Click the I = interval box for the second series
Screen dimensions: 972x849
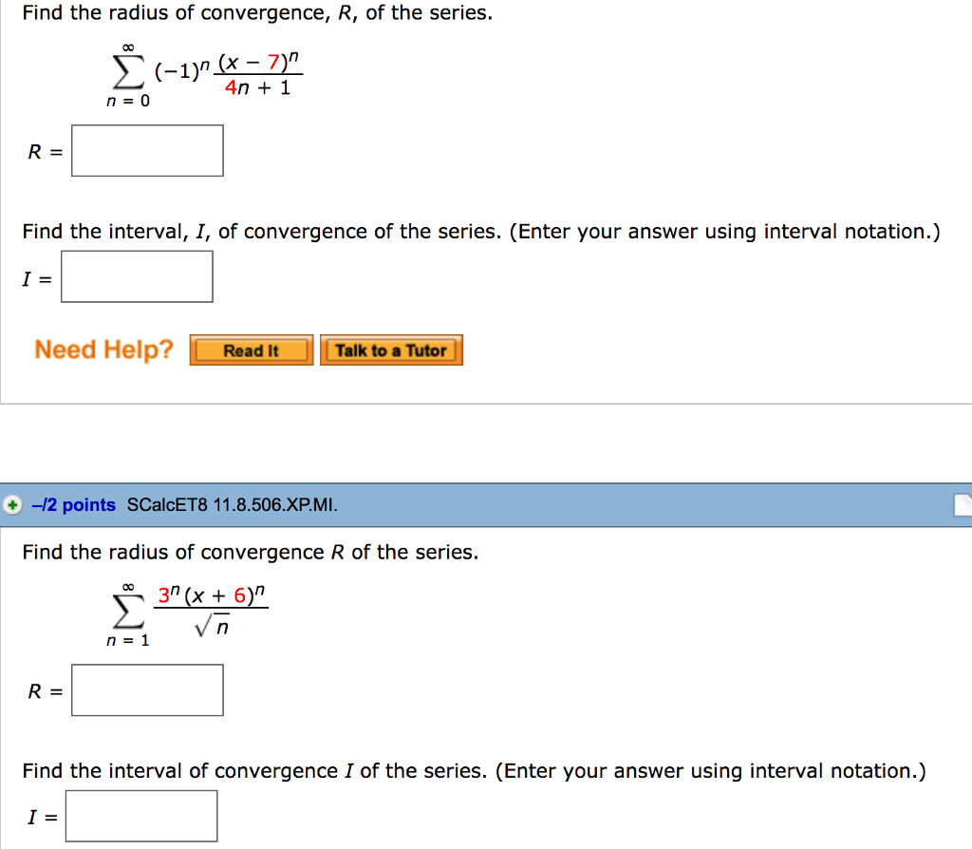pos(140,815)
